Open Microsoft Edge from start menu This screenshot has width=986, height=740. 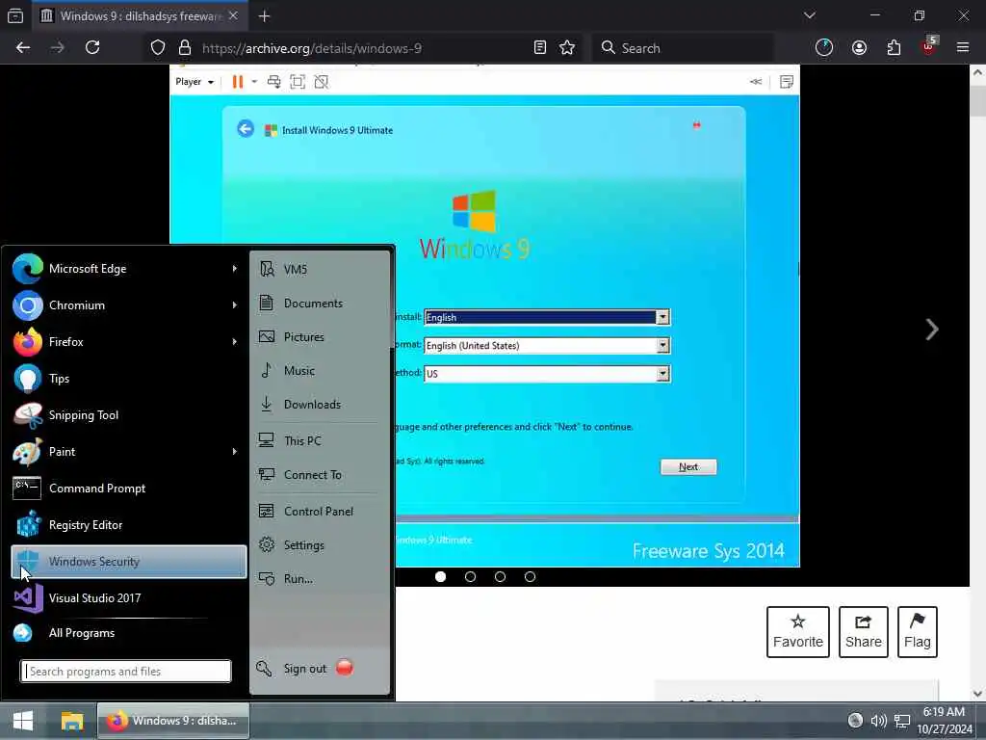(128, 269)
